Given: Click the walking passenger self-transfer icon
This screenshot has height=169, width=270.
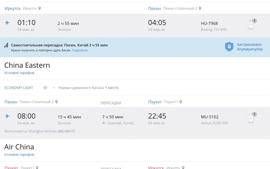Looking at the screenshot, I should [7, 45].
